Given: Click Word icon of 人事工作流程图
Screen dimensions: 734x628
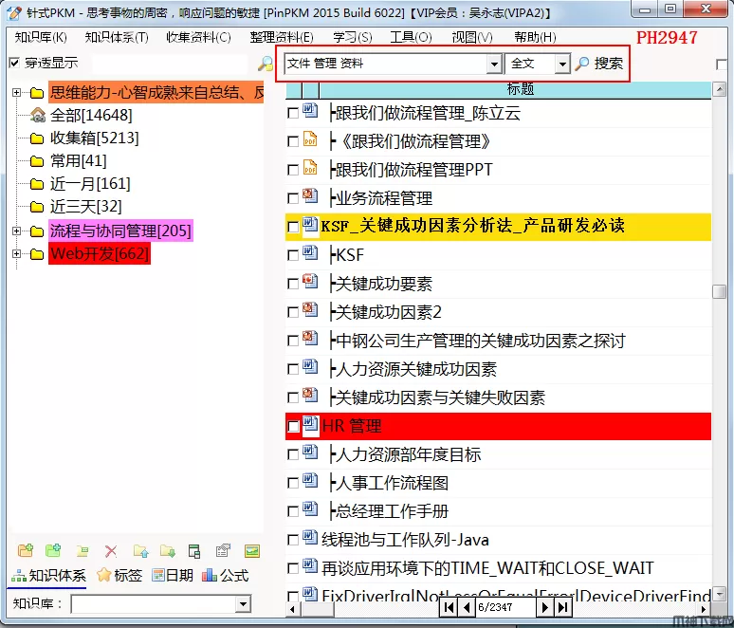Looking at the screenshot, I should click(x=310, y=480).
